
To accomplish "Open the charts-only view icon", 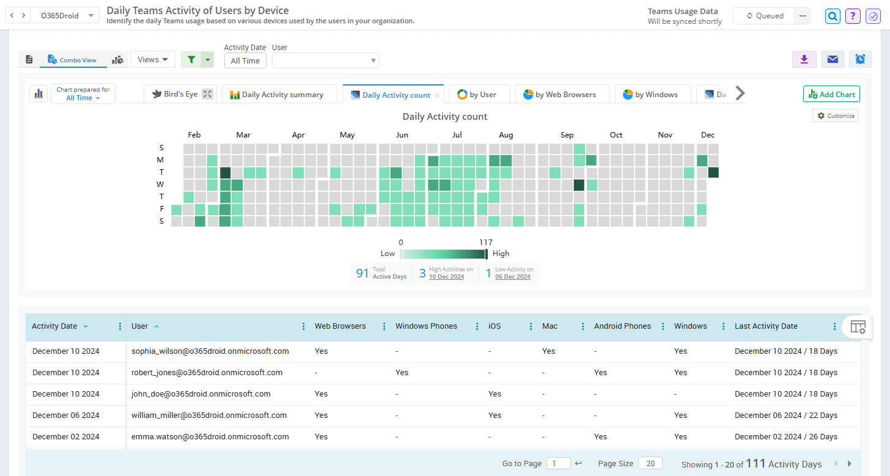I will pyautogui.click(x=117, y=59).
